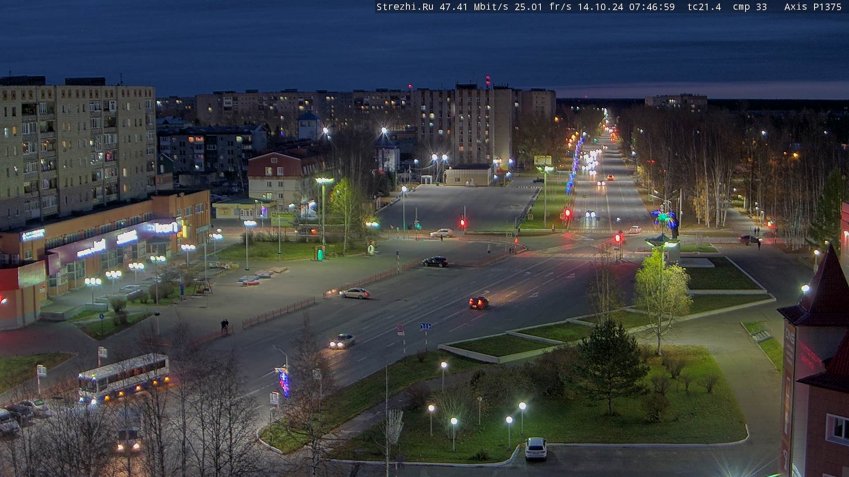This screenshot has width=849, height=477.
Task: Select the 14.10.24 date stamp
Action: pos(600,7)
